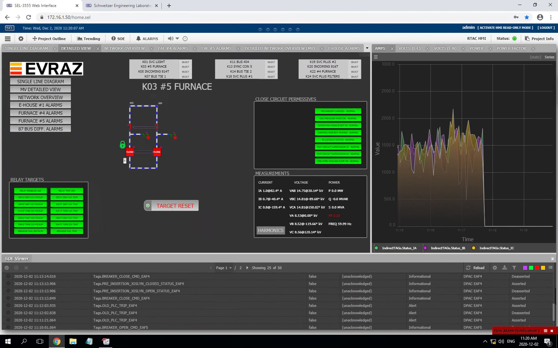558x348 pixels.
Task: Click MV DETAILED VIEW sidebar button
Action: point(41,89)
